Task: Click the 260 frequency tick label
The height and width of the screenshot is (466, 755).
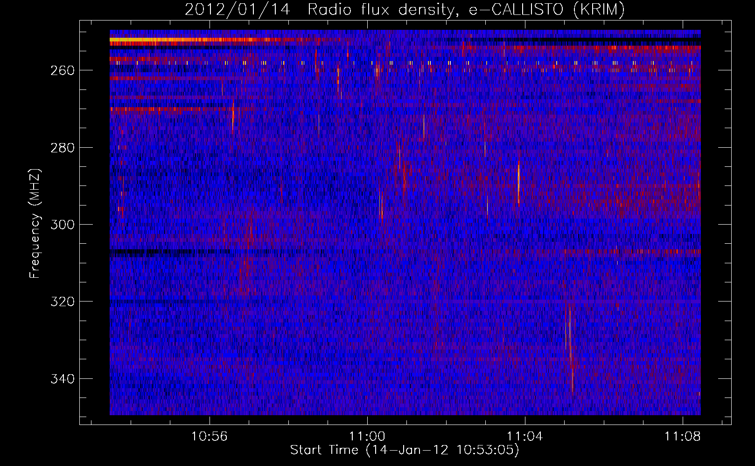Action: point(62,70)
